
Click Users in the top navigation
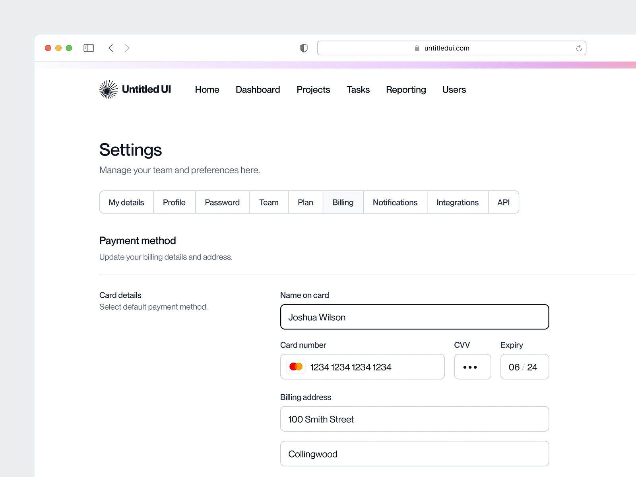click(454, 89)
